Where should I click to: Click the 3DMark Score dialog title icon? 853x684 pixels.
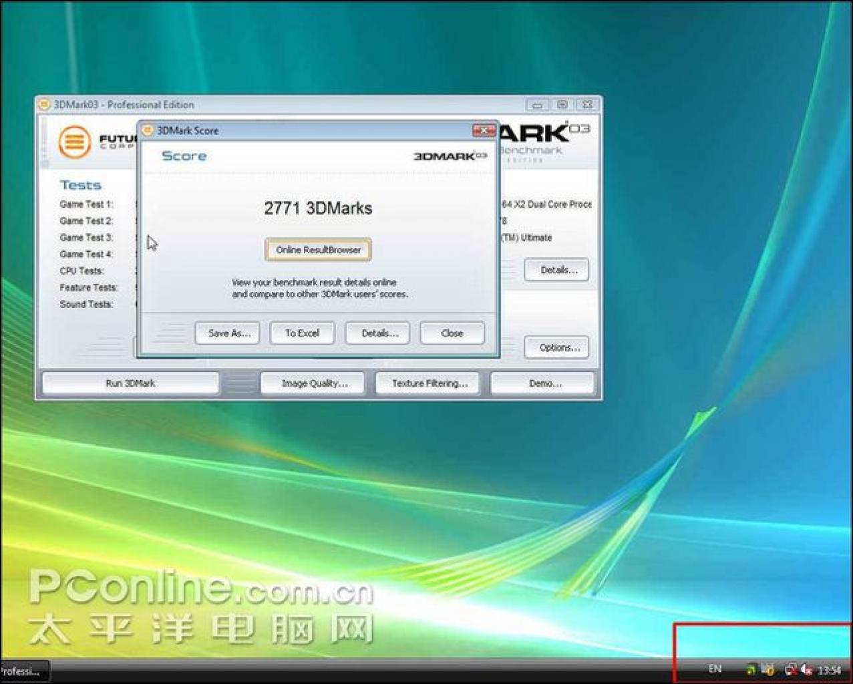coord(148,130)
